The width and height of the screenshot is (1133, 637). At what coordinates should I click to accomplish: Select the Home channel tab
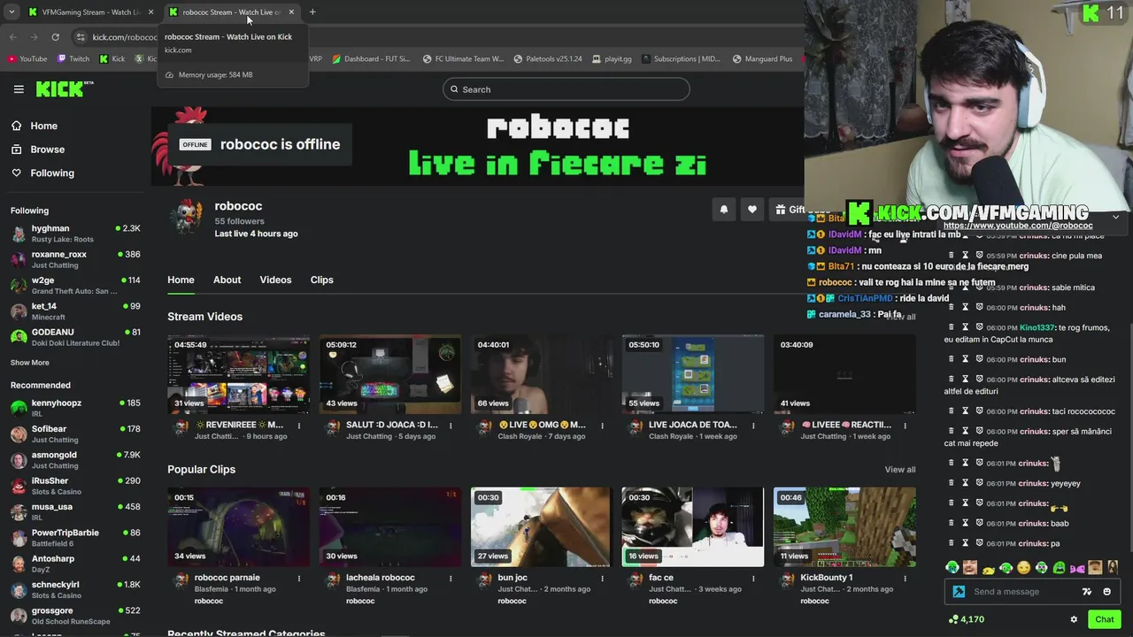click(181, 280)
